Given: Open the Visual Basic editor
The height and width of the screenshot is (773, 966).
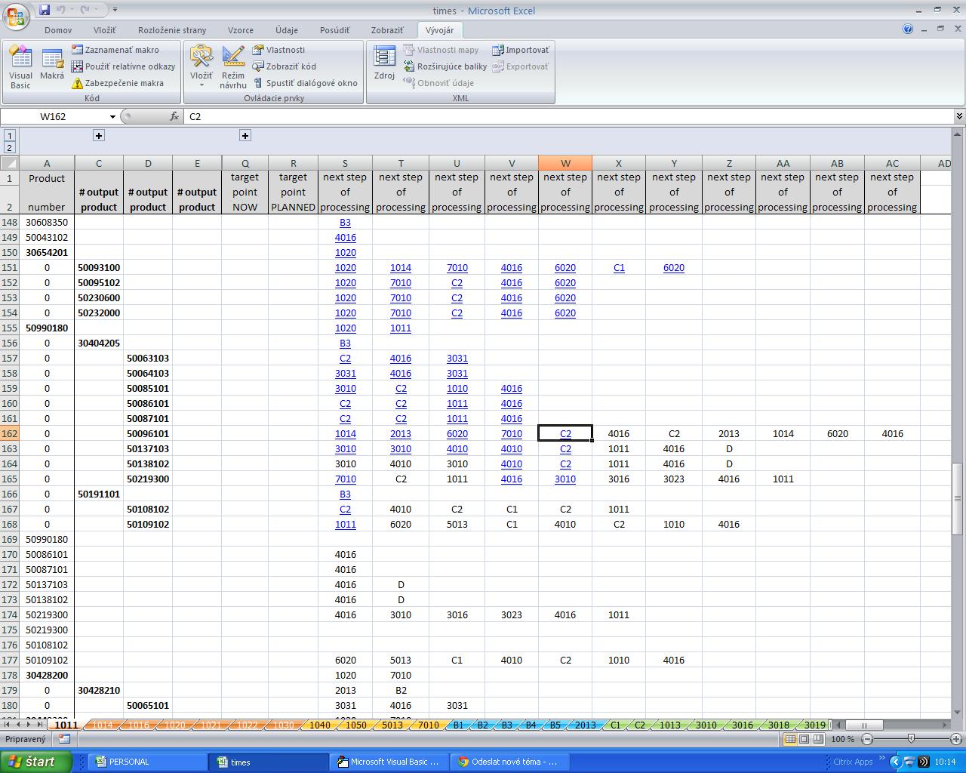Looking at the screenshot, I should [20, 66].
